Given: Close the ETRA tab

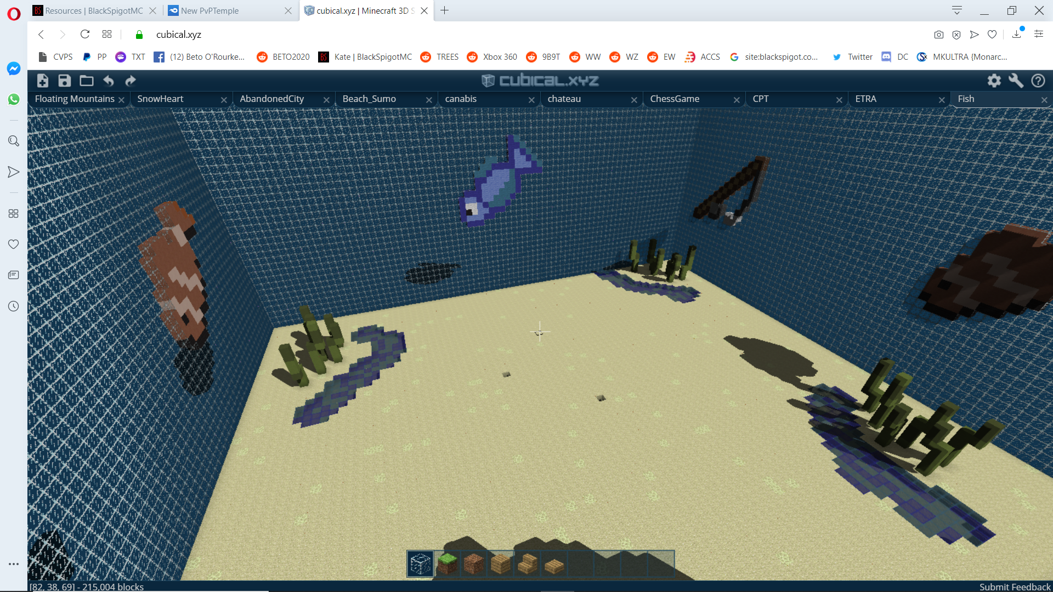Looking at the screenshot, I should [942, 100].
